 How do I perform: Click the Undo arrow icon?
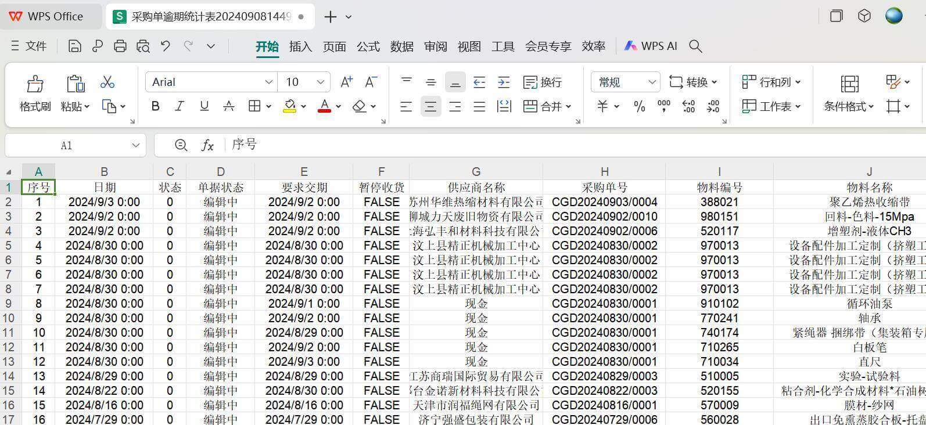166,46
